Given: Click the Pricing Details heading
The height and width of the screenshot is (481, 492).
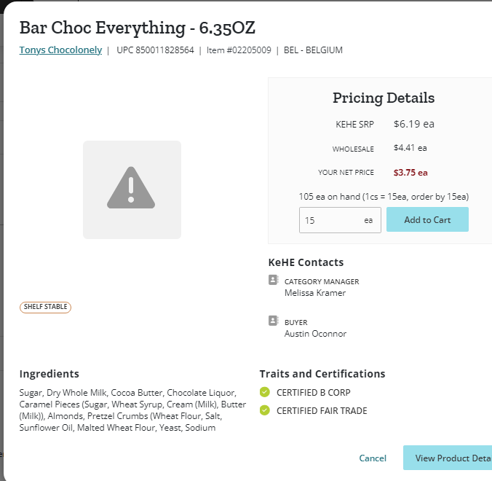Looking at the screenshot, I should [x=384, y=98].
